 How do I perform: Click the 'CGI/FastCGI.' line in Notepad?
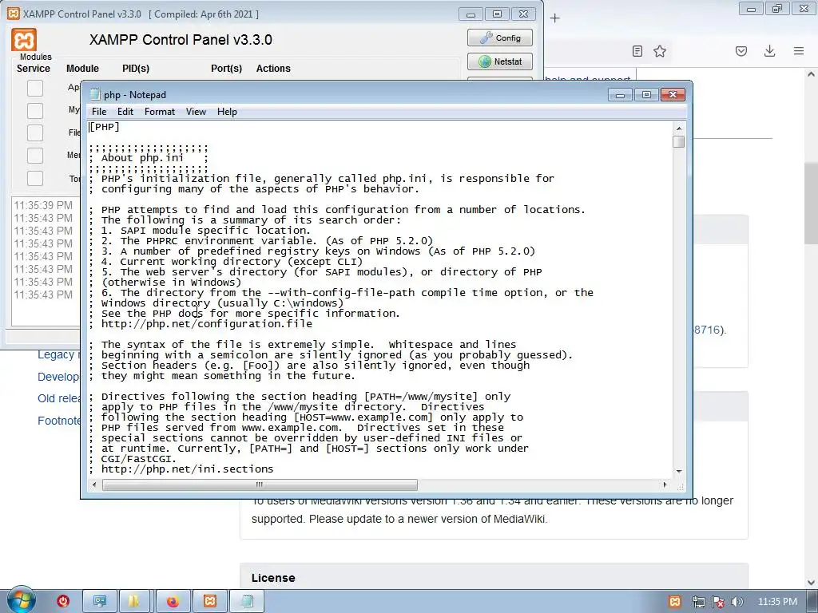(139, 459)
